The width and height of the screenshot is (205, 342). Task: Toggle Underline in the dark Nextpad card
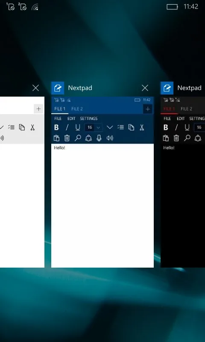187,127
